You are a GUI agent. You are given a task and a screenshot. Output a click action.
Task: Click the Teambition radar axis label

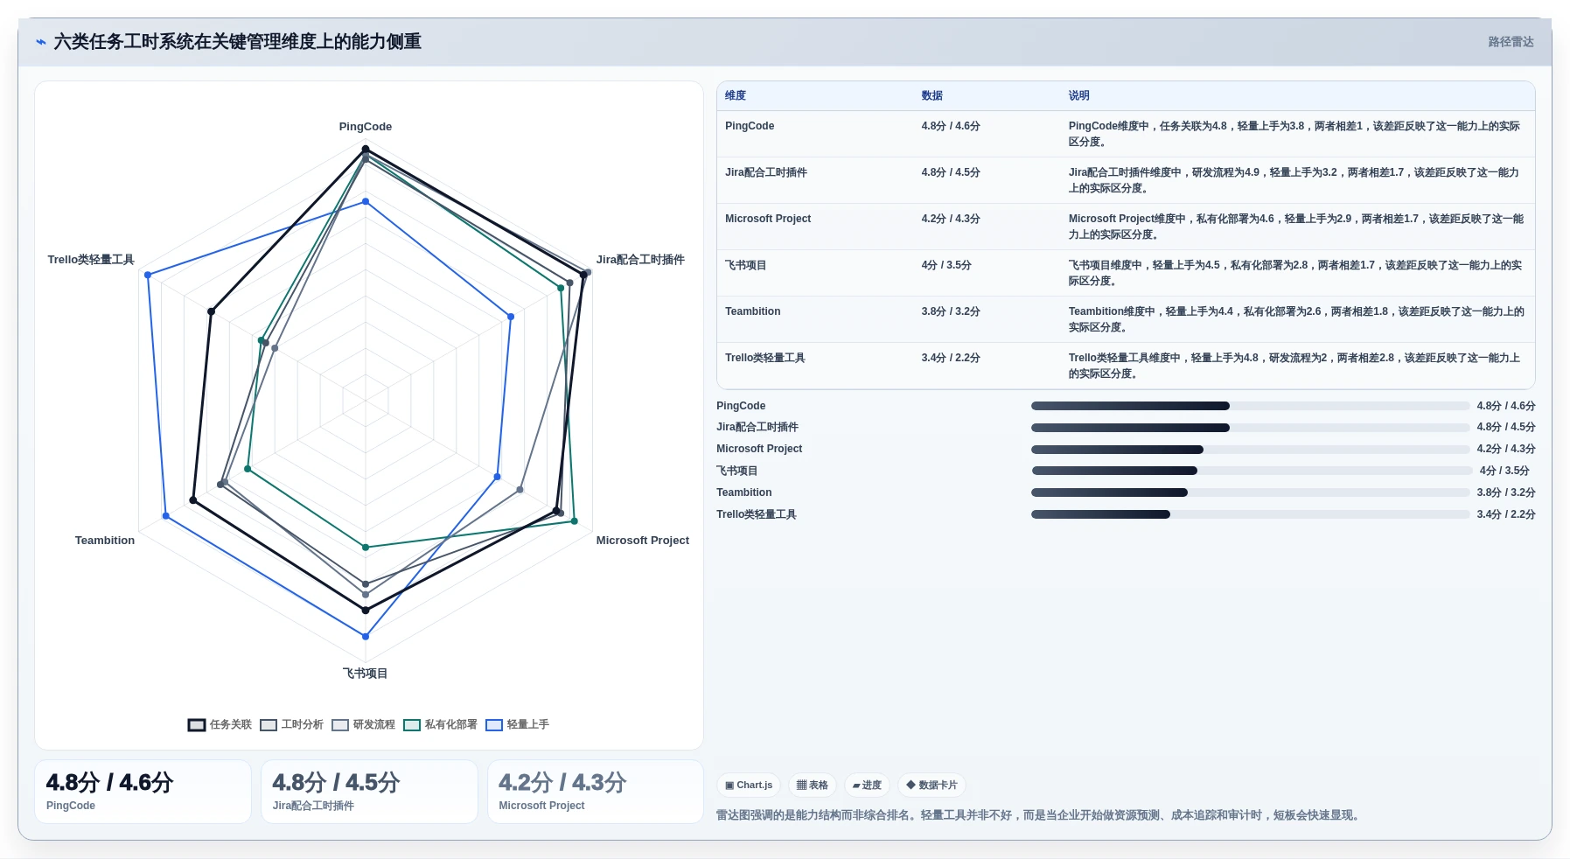tap(105, 541)
